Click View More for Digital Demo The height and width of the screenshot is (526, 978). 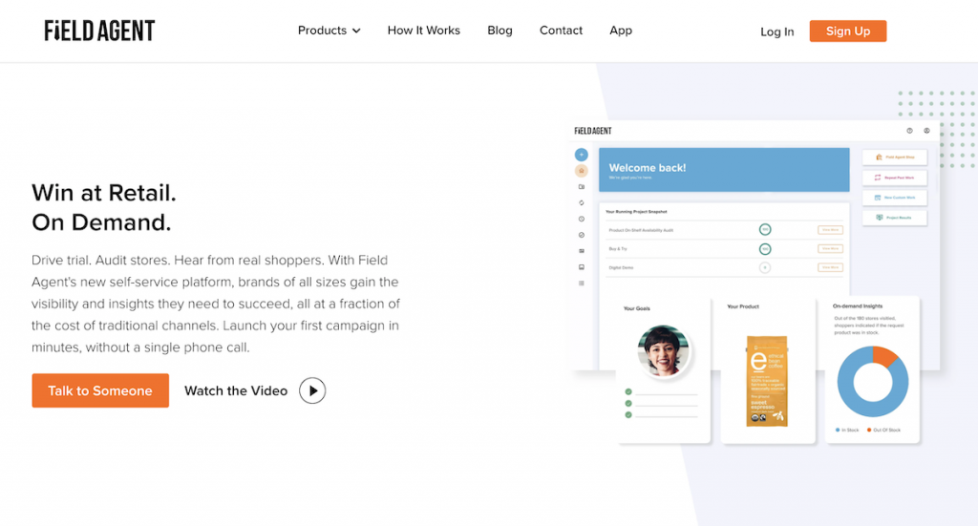(830, 267)
